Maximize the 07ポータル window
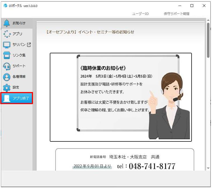The height and width of the screenshot is (188, 212). [x=192, y=6]
